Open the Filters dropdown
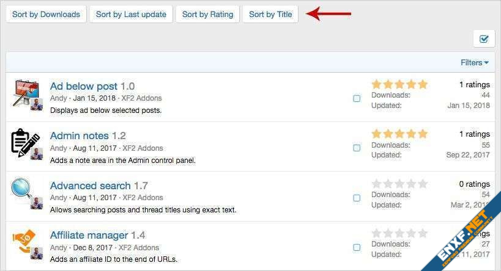501x271 pixels. coord(474,62)
